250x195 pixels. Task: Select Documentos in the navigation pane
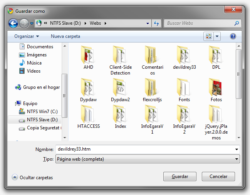pos(40,47)
